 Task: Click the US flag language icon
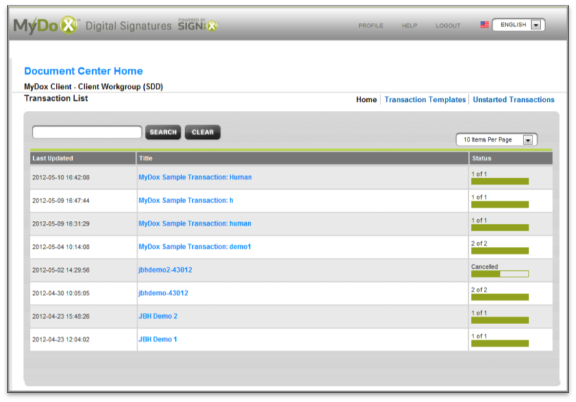click(484, 25)
